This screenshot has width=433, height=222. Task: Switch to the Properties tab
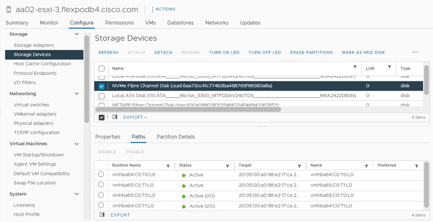click(108, 137)
